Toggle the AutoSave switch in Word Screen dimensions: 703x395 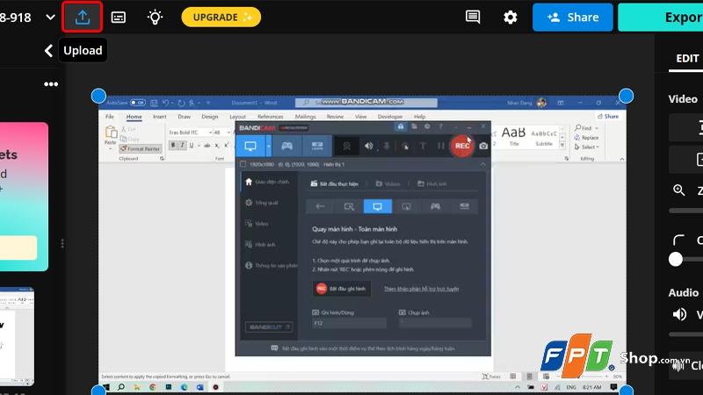(138, 103)
